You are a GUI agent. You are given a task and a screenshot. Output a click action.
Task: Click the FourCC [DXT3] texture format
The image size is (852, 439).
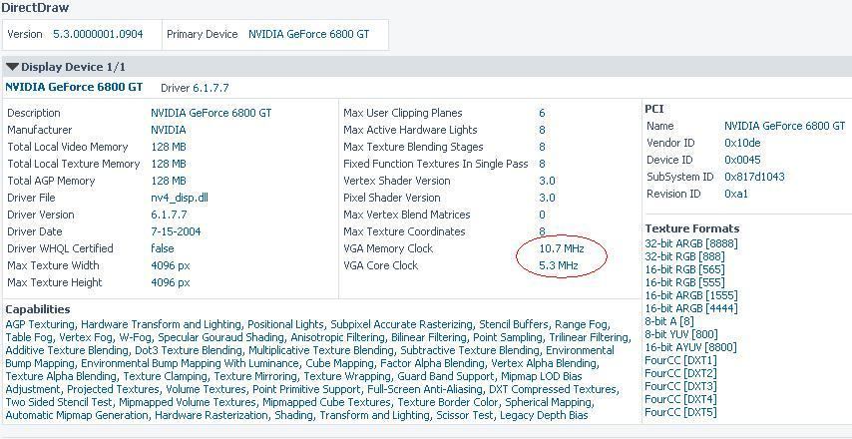point(680,386)
